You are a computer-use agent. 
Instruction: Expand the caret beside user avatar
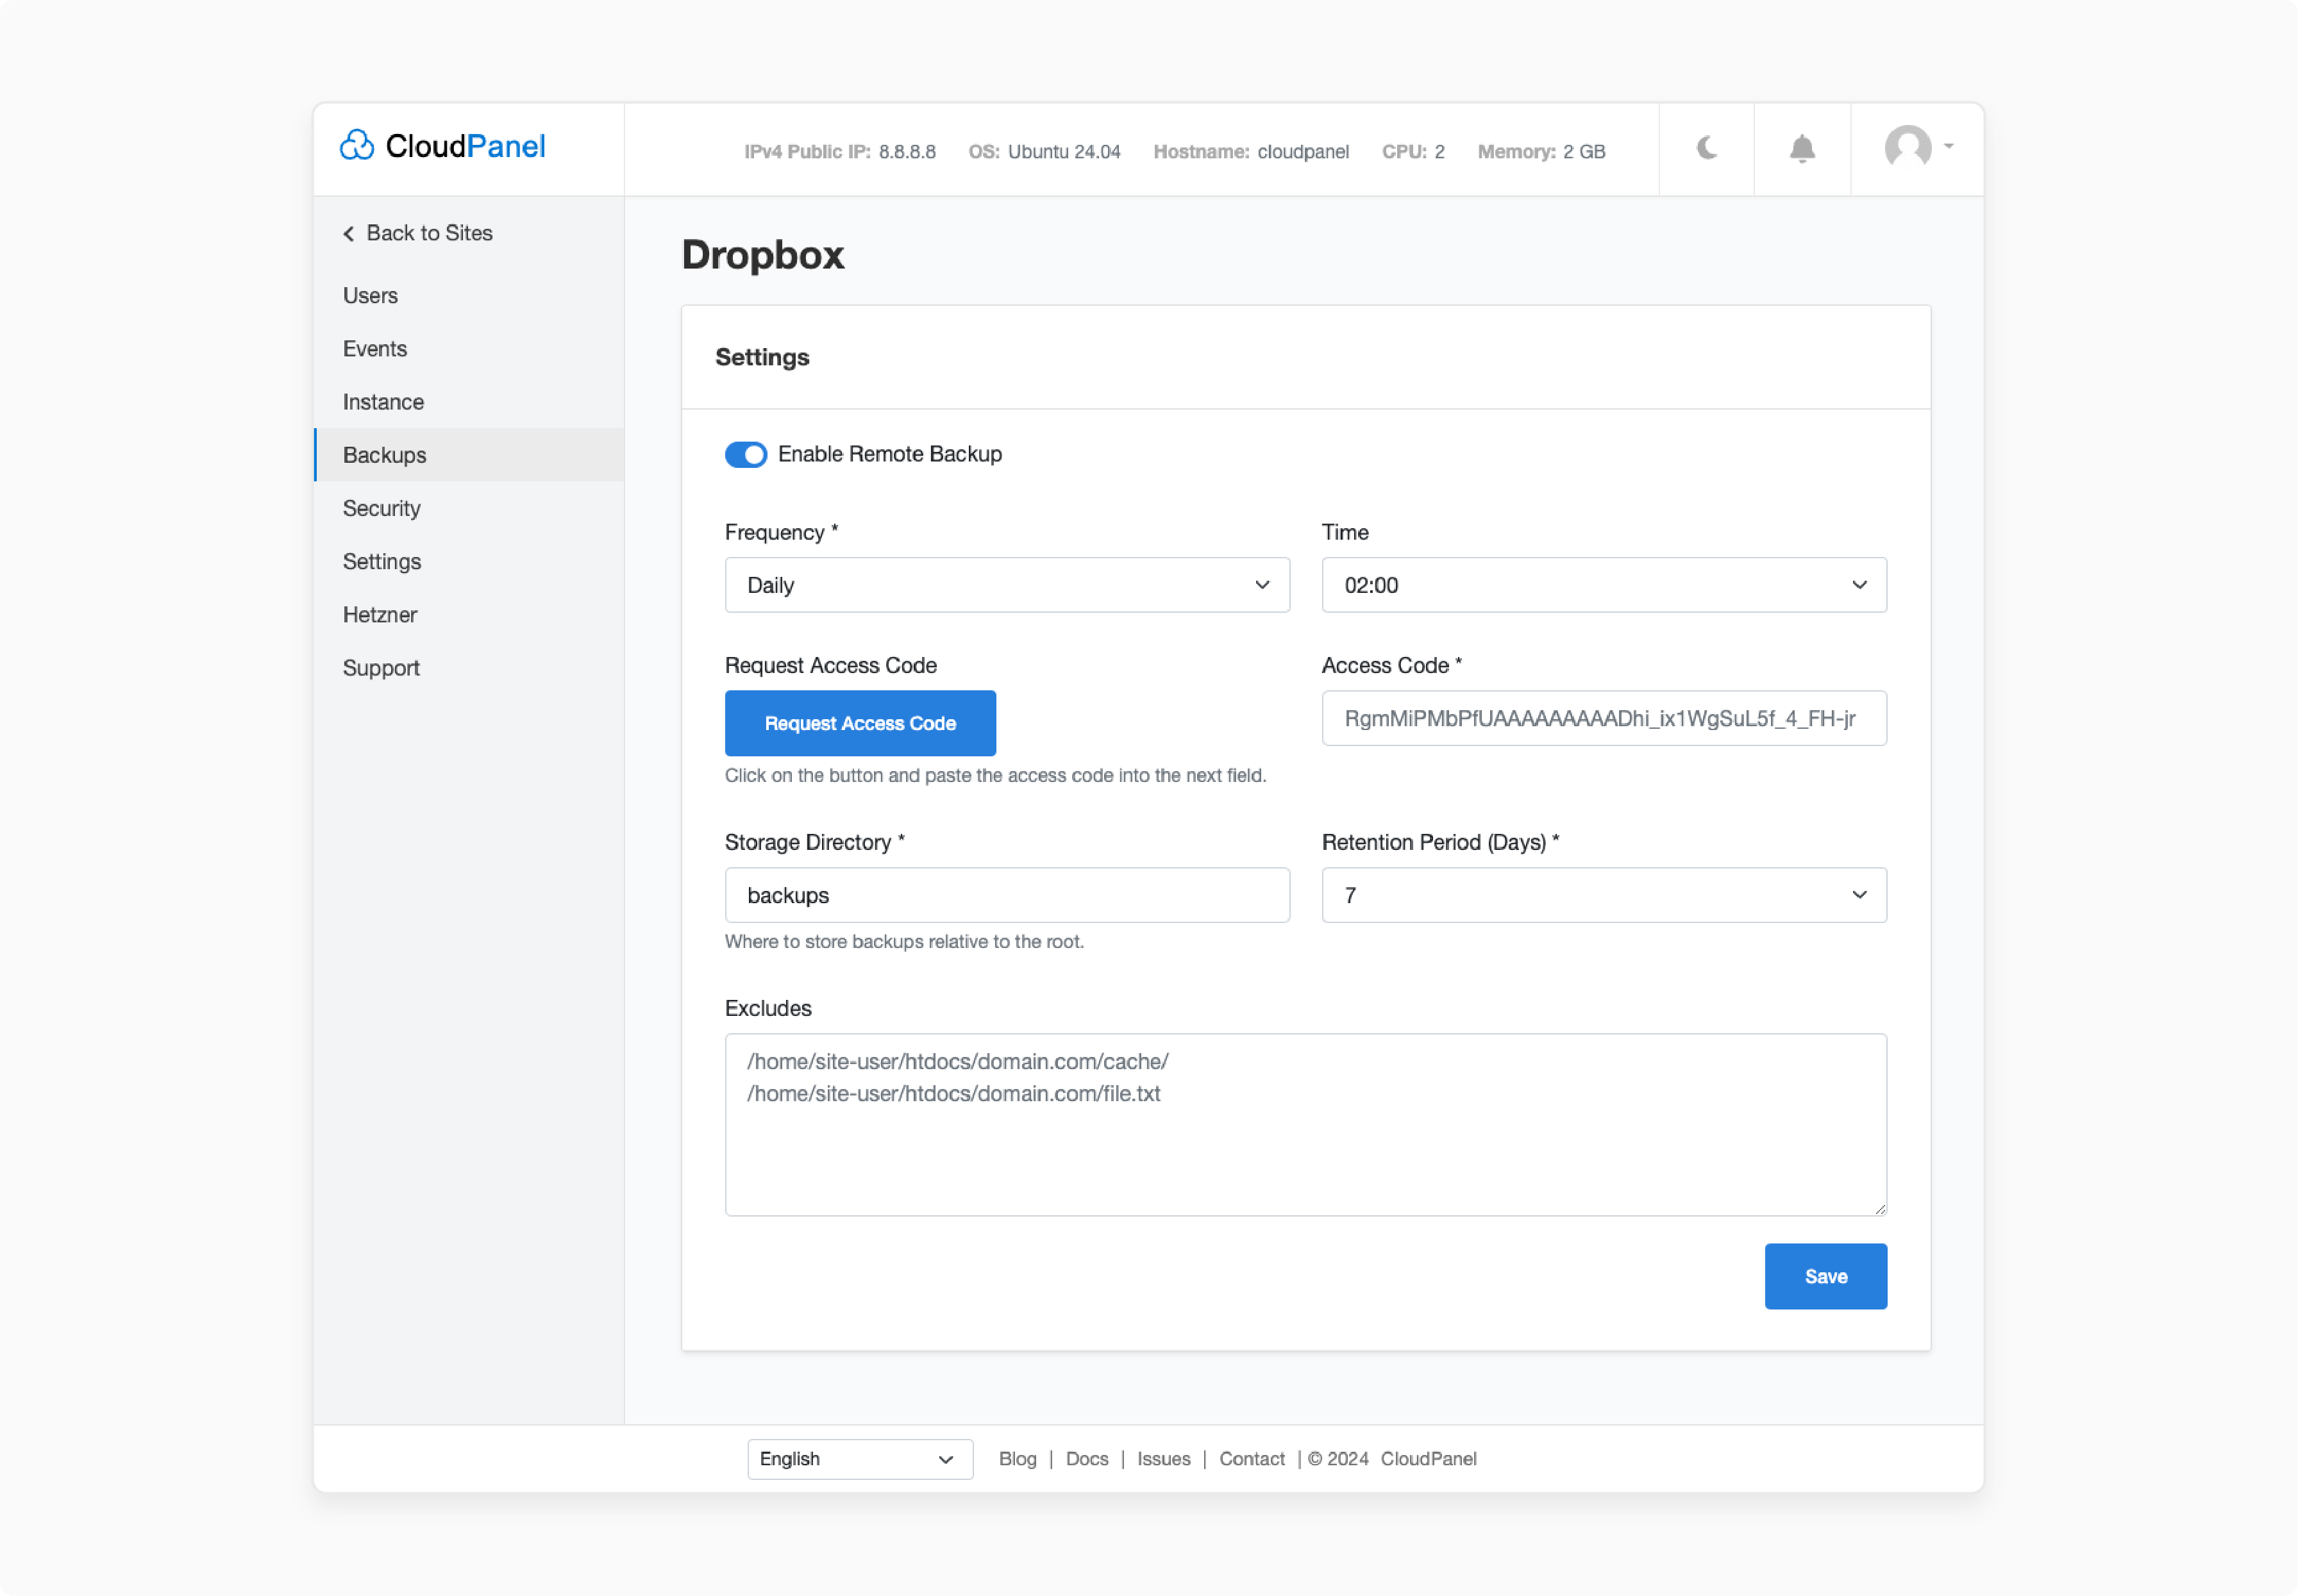pyautogui.click(x=1948, y=146)
